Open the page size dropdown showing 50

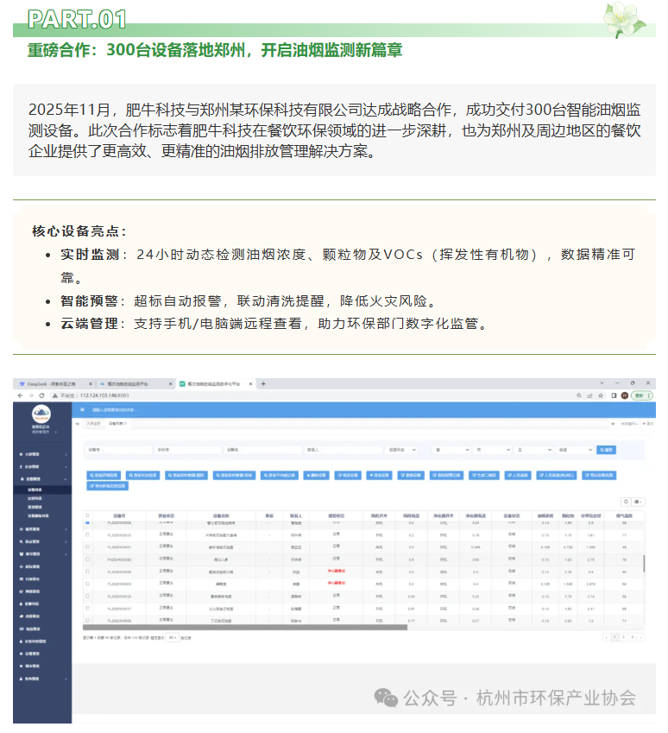click(173, 637)
